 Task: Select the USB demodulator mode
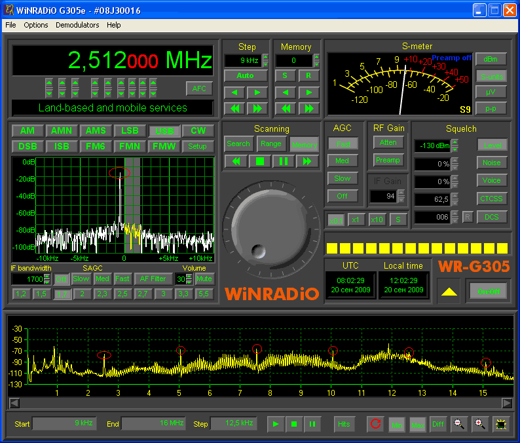pyautogui.click(x=164, y=131)
